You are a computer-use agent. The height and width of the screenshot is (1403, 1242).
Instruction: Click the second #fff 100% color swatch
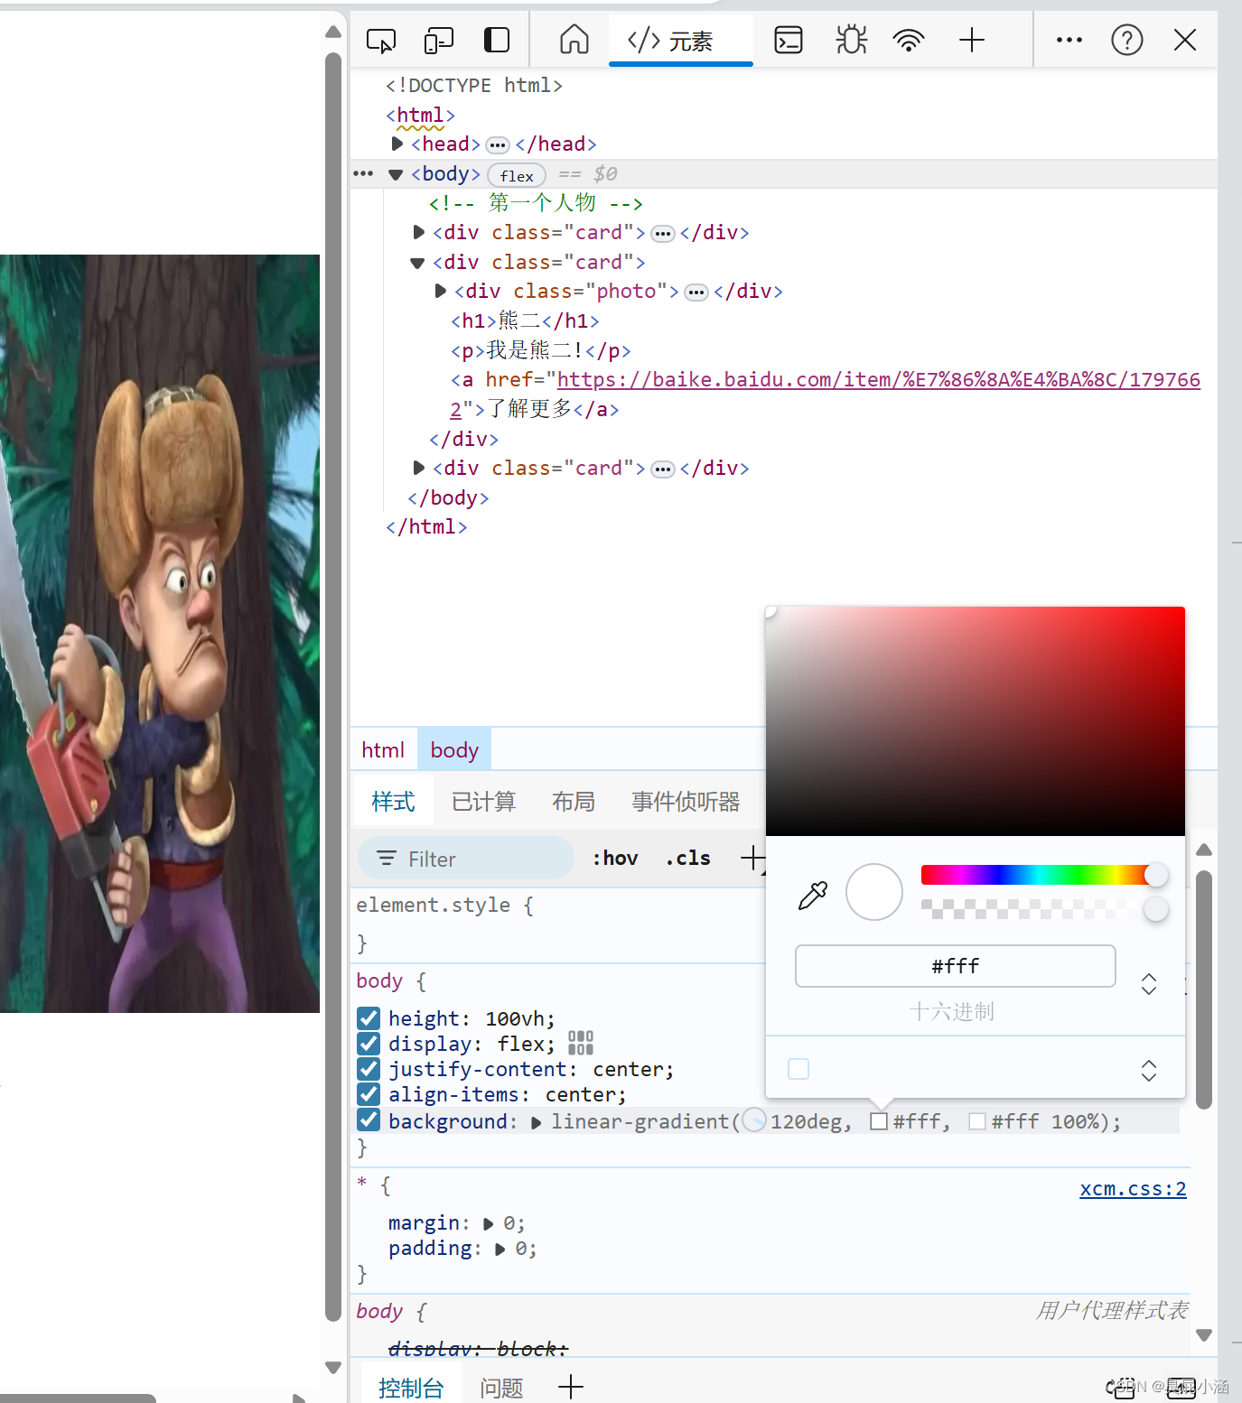point(976,1121)
